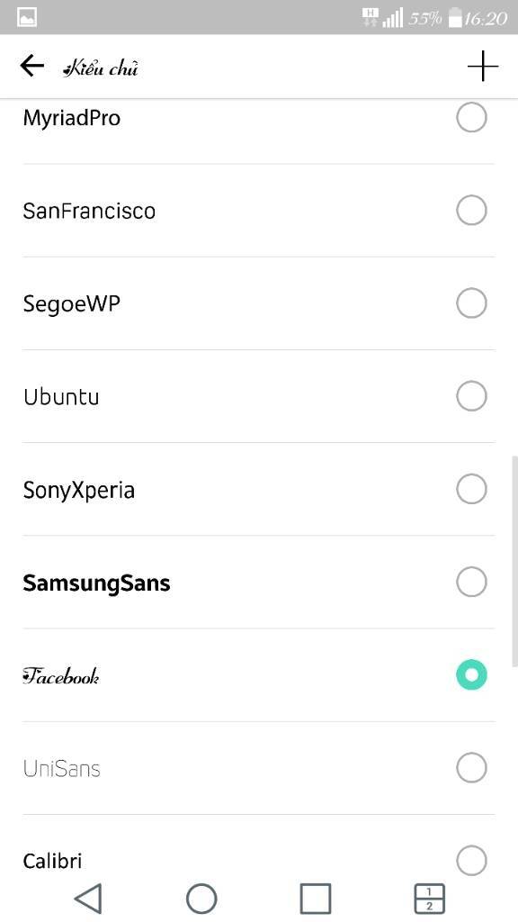Open recent apps square button
This screenshot has width=518, height=922.
[315, 899]
